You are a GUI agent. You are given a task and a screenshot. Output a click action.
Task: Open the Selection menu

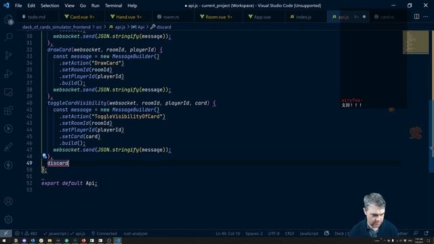pyautogui.click(x=50, y=5)
